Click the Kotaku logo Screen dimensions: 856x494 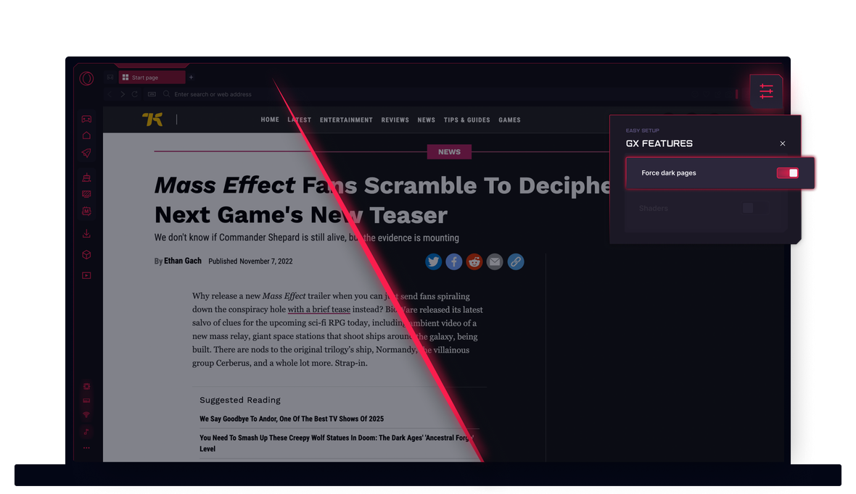152,119
